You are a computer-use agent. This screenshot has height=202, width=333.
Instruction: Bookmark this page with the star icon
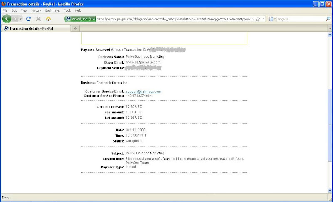[x=258, y=19]
